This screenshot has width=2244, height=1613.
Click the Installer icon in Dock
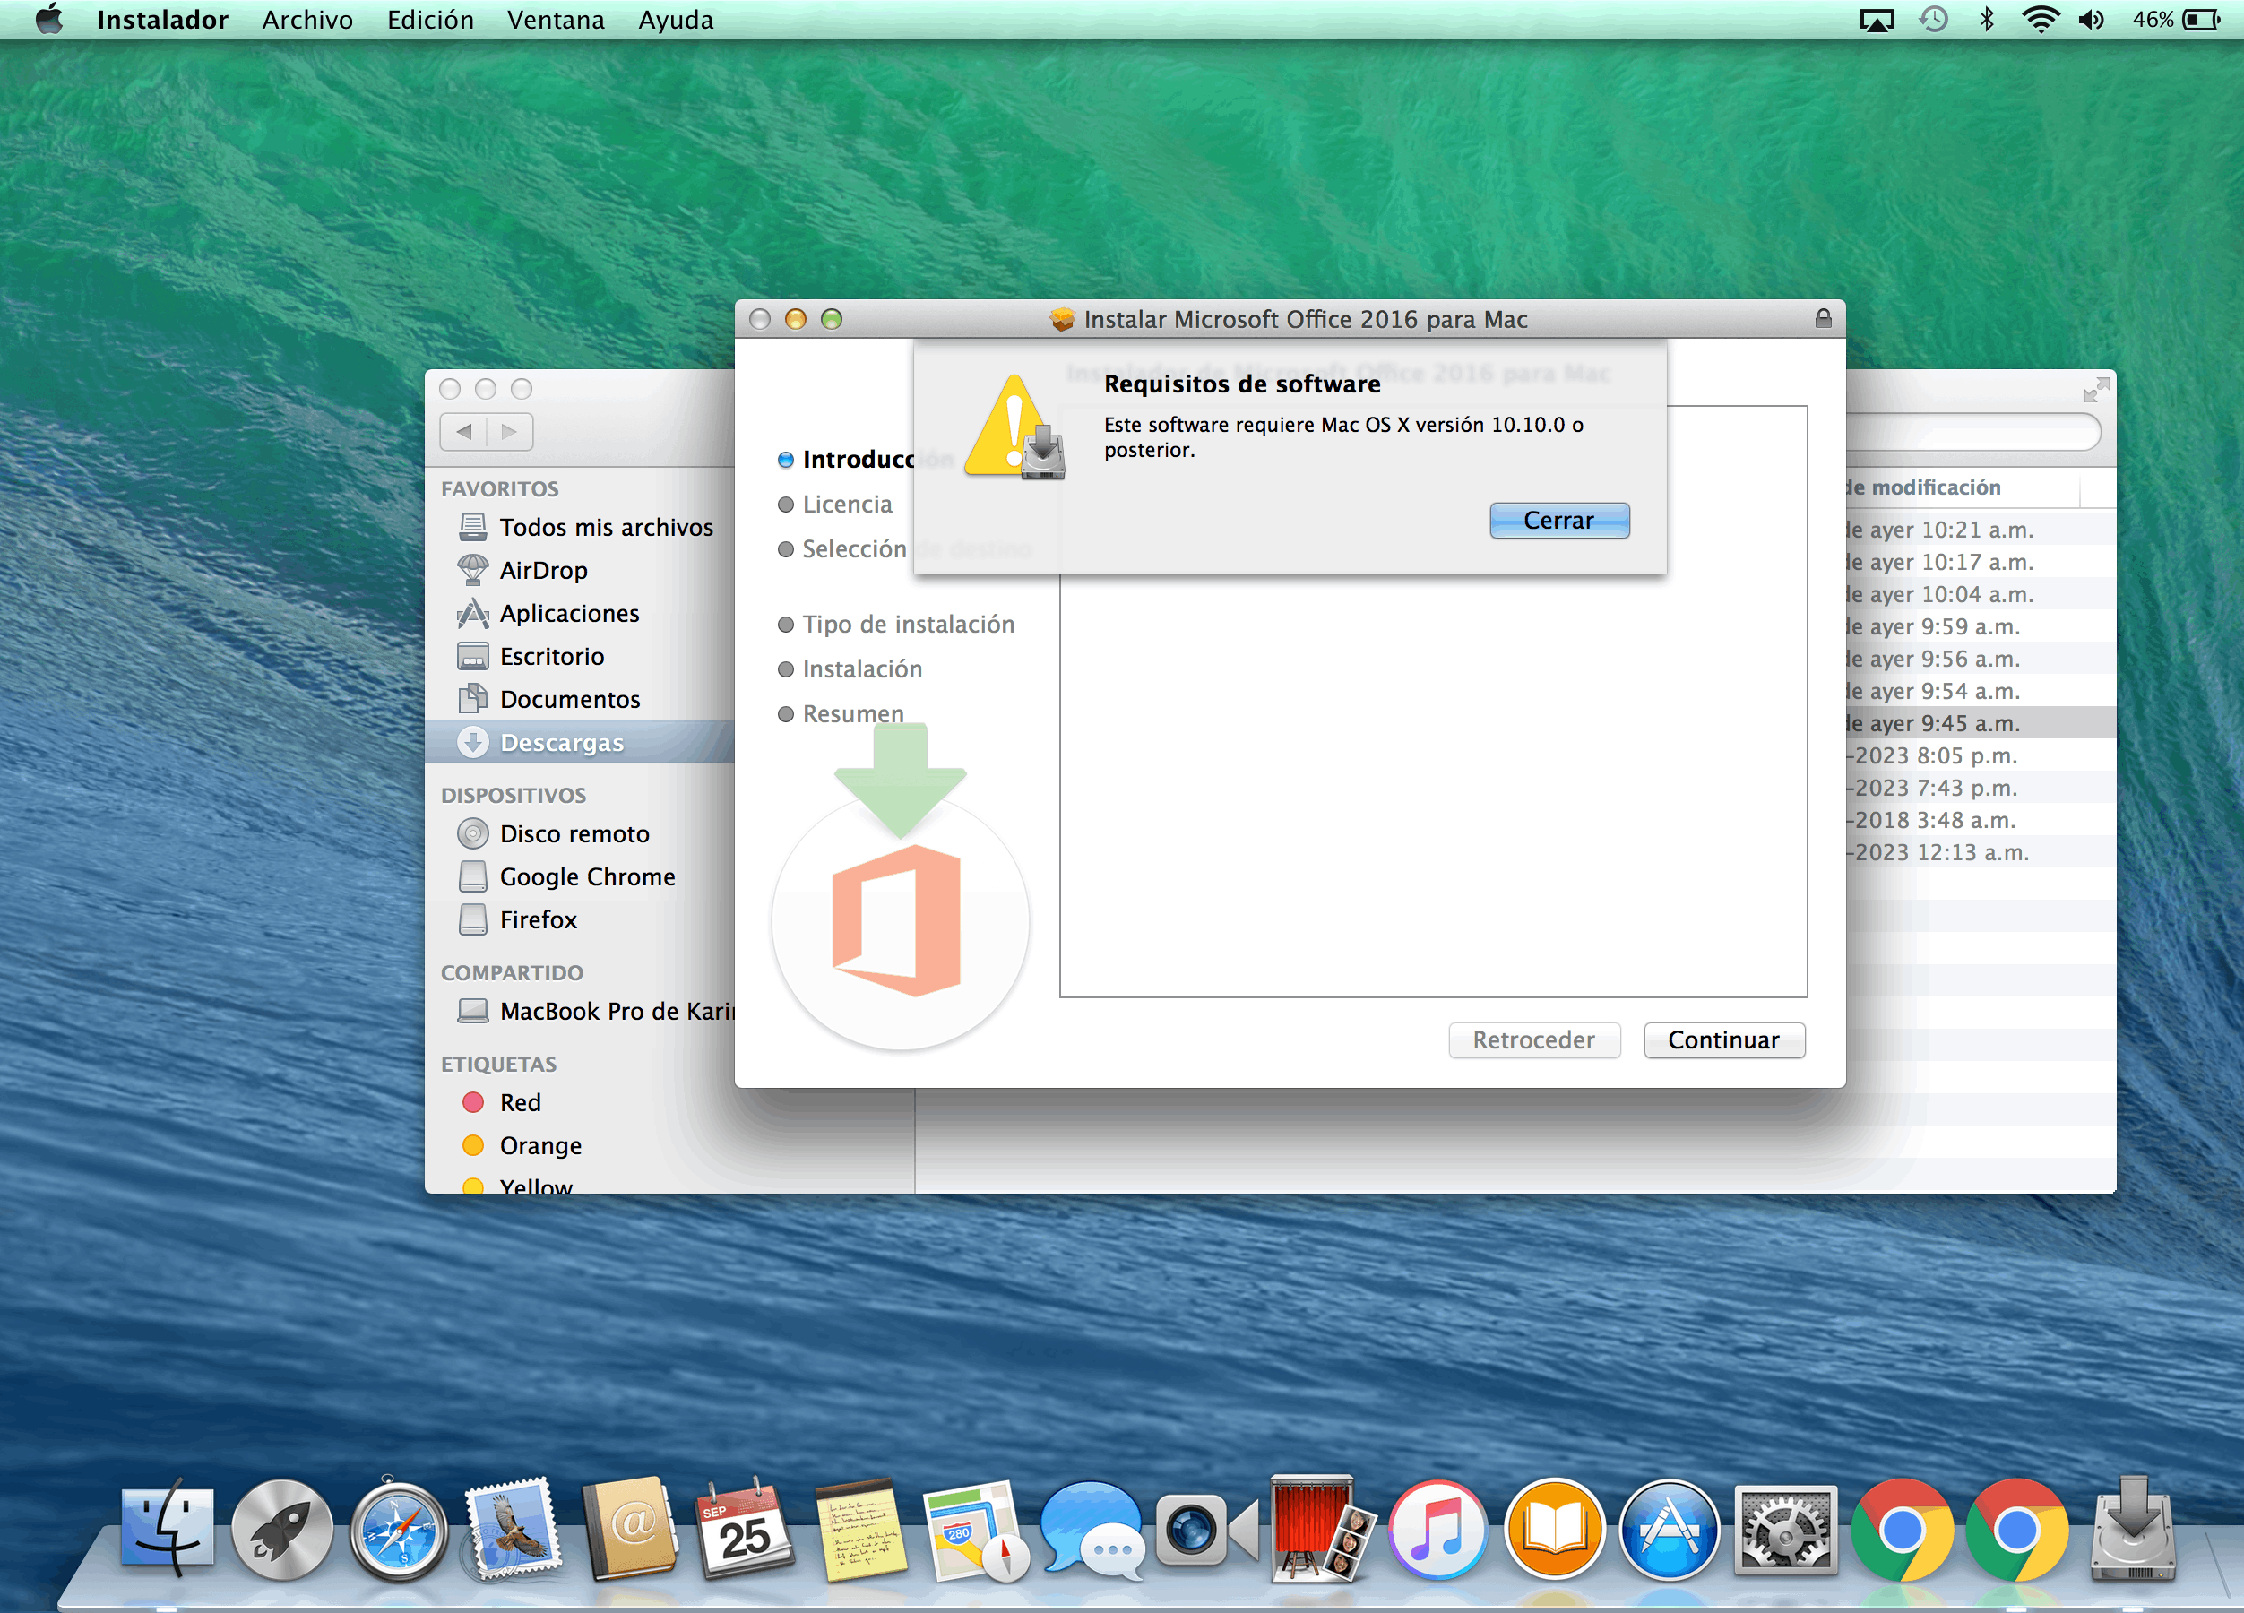pos(2132,1531)
